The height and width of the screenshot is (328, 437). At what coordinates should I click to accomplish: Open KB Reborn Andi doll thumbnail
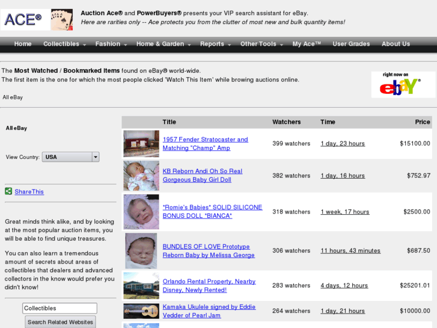(141, 176)
